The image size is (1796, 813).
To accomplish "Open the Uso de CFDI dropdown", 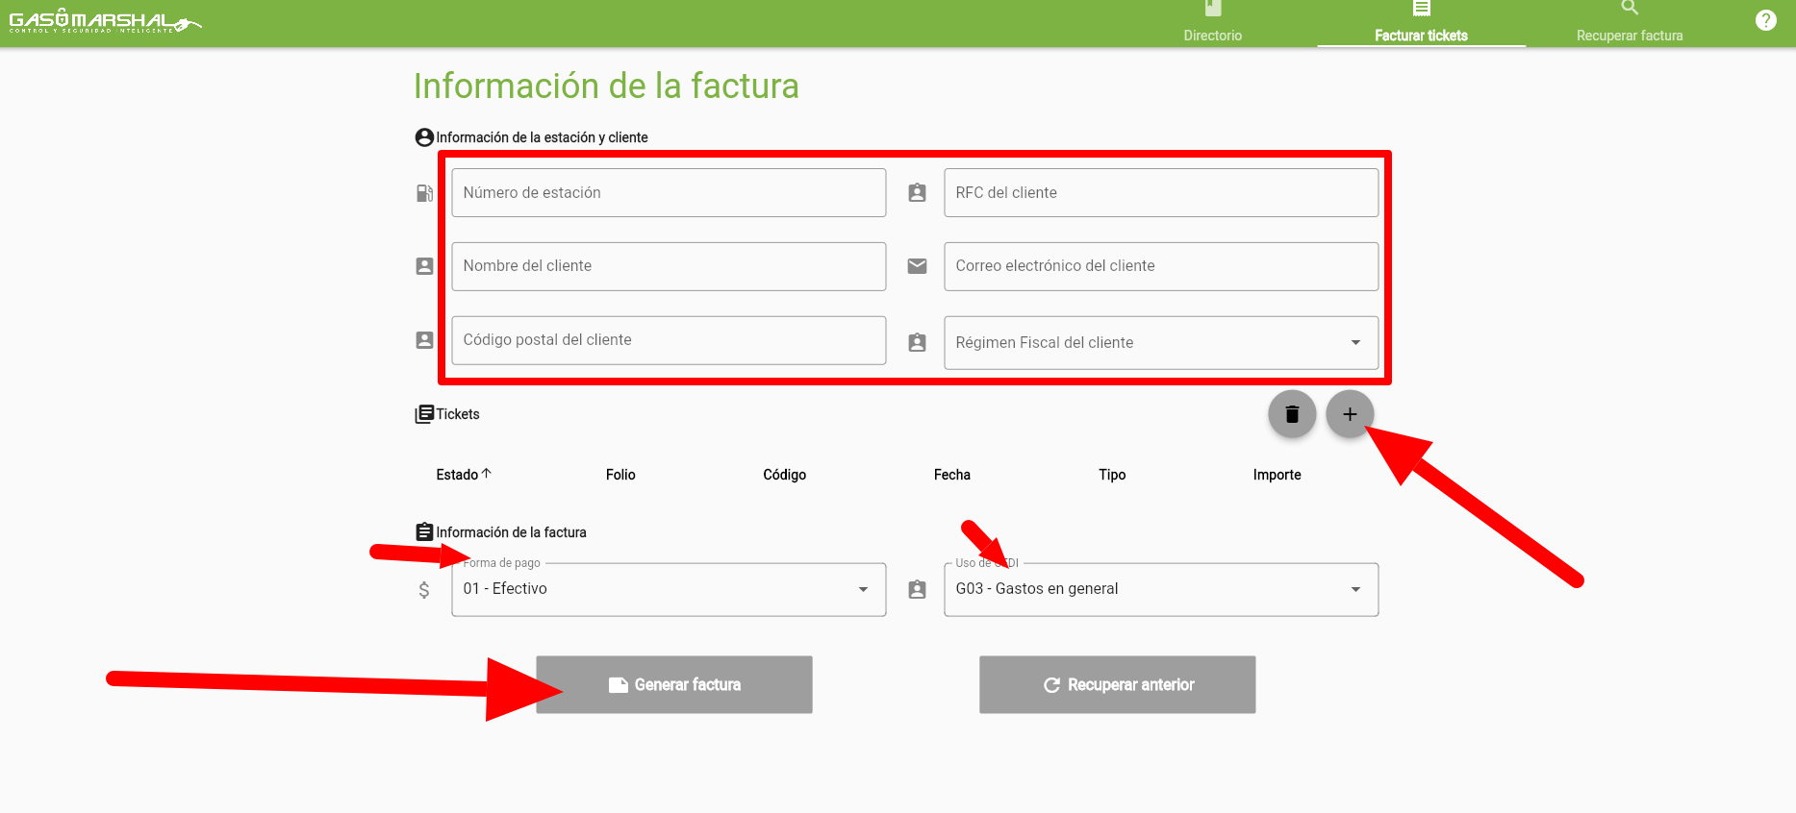I will pyautogui.click(x=1161, y=589).
